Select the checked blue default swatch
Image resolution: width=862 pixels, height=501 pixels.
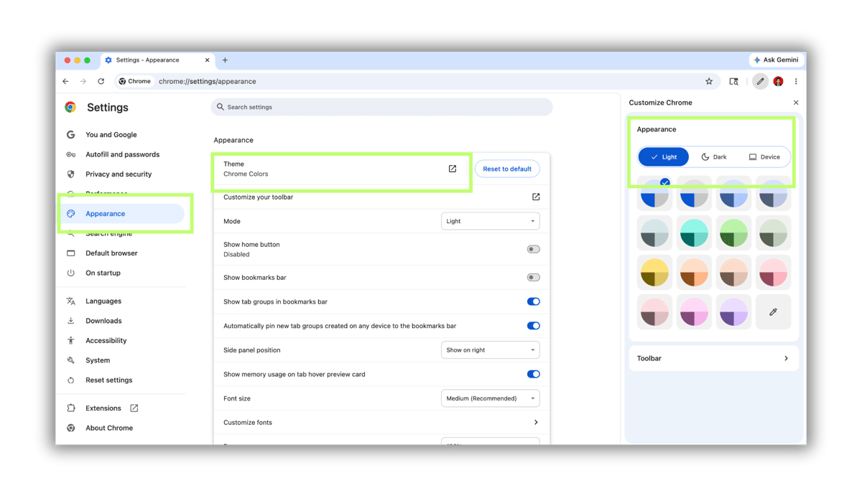[654, 194]
